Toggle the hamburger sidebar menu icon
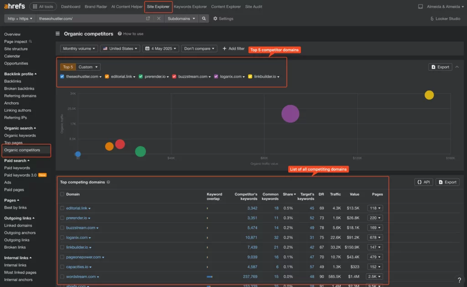The height and width of the screenshot is (287, 467). coord(58,34)
